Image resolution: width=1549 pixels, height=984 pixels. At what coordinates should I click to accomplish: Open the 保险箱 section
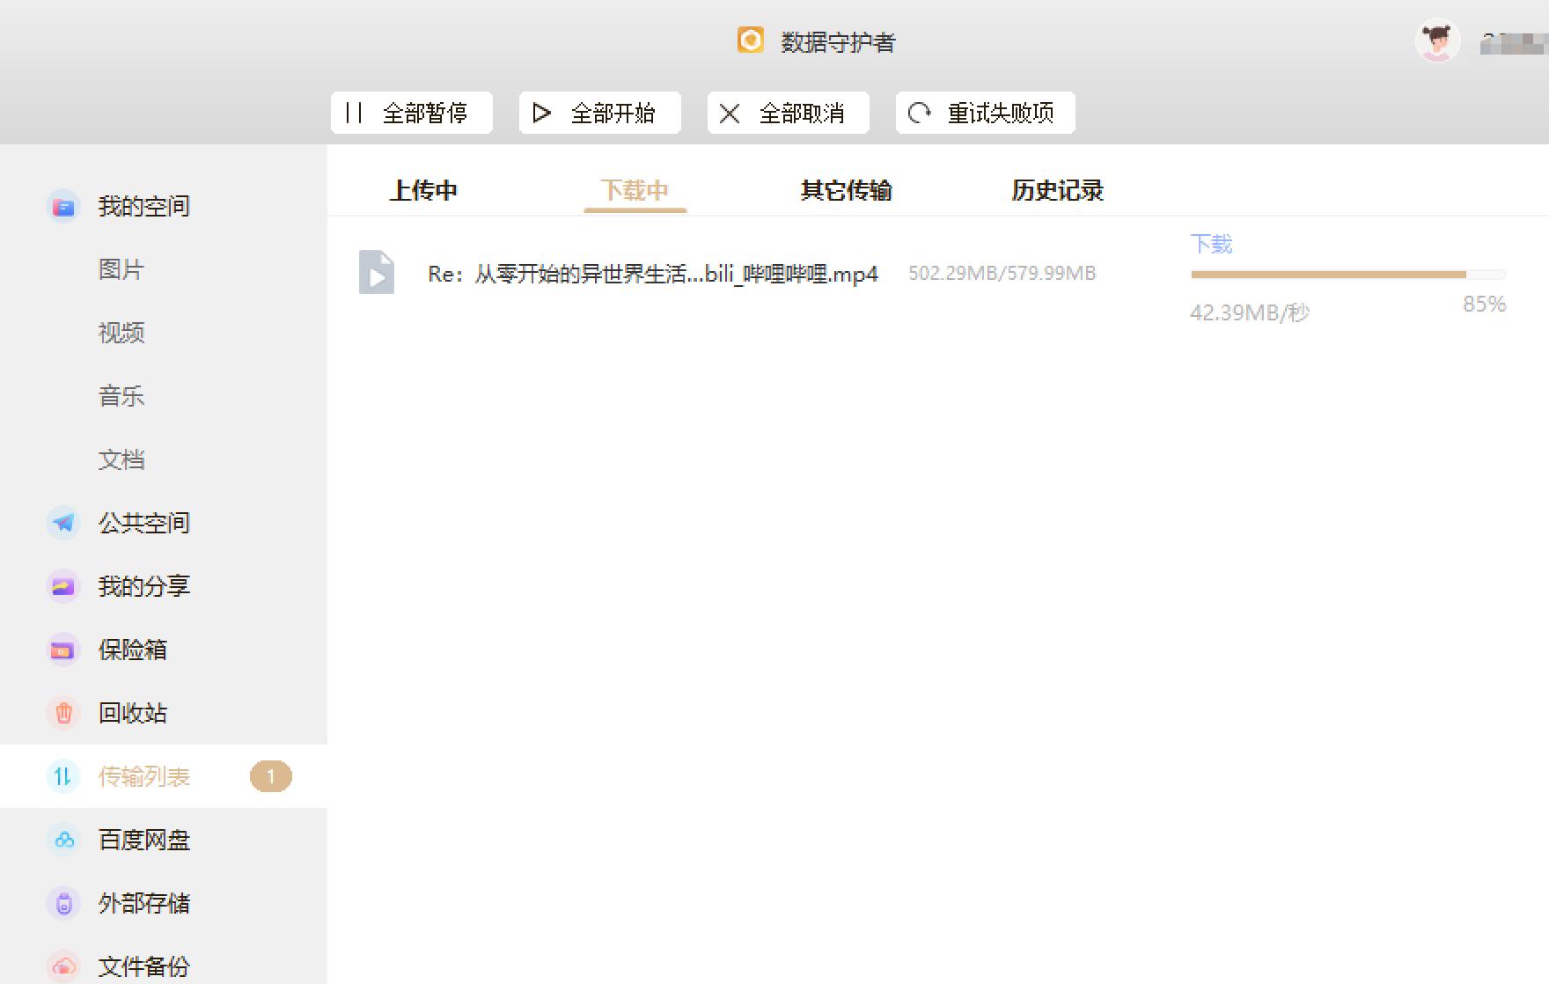click(132, 650)
